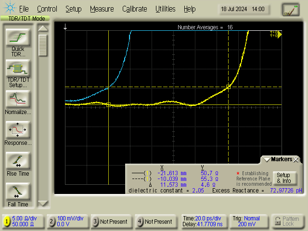The height and width of the screenshot is (231, 308).
Task: Open the File menu
Action: tap(24, 9)
